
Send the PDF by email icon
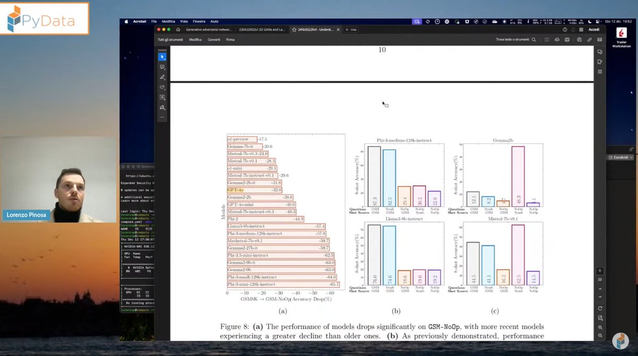pyautogui.click(x=599, y=40)
